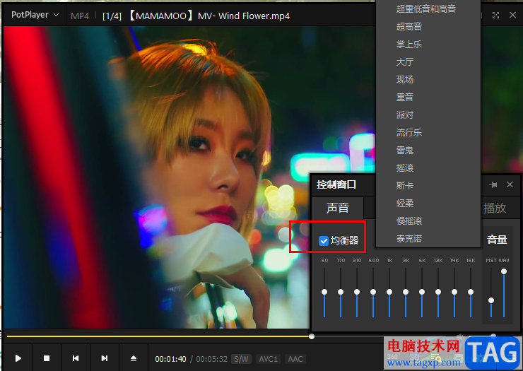Image resolution: width=523 pixels, height=371 pixels.
Task: Close the PotPlayer window
Action: tap(512, 15)
